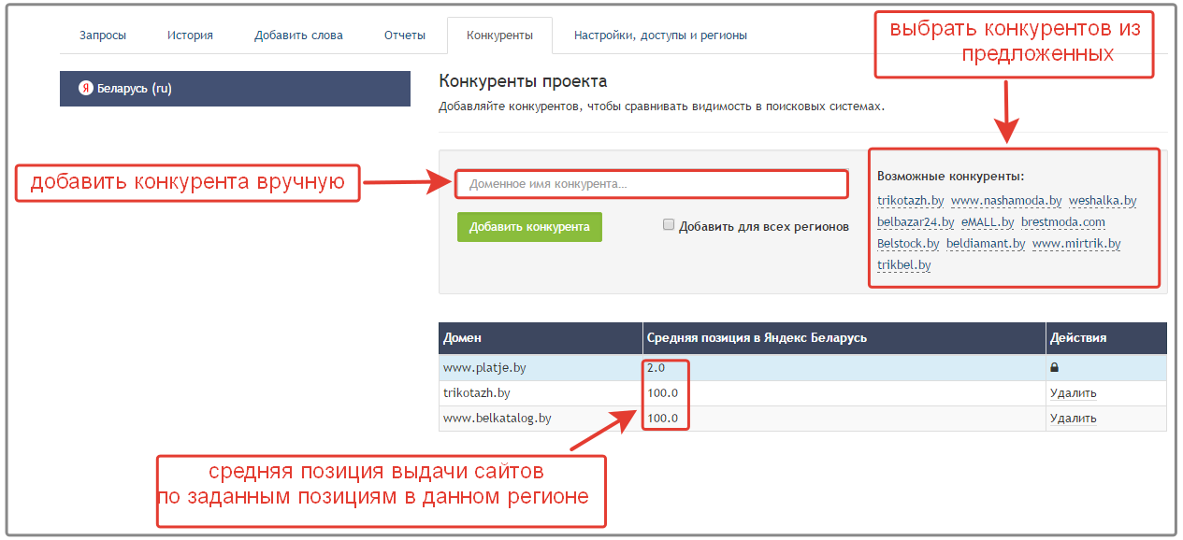Viewport: 1183px width, 540px height.
Task: Open the Добавить слова tab
Action: [x=298, y=36]
